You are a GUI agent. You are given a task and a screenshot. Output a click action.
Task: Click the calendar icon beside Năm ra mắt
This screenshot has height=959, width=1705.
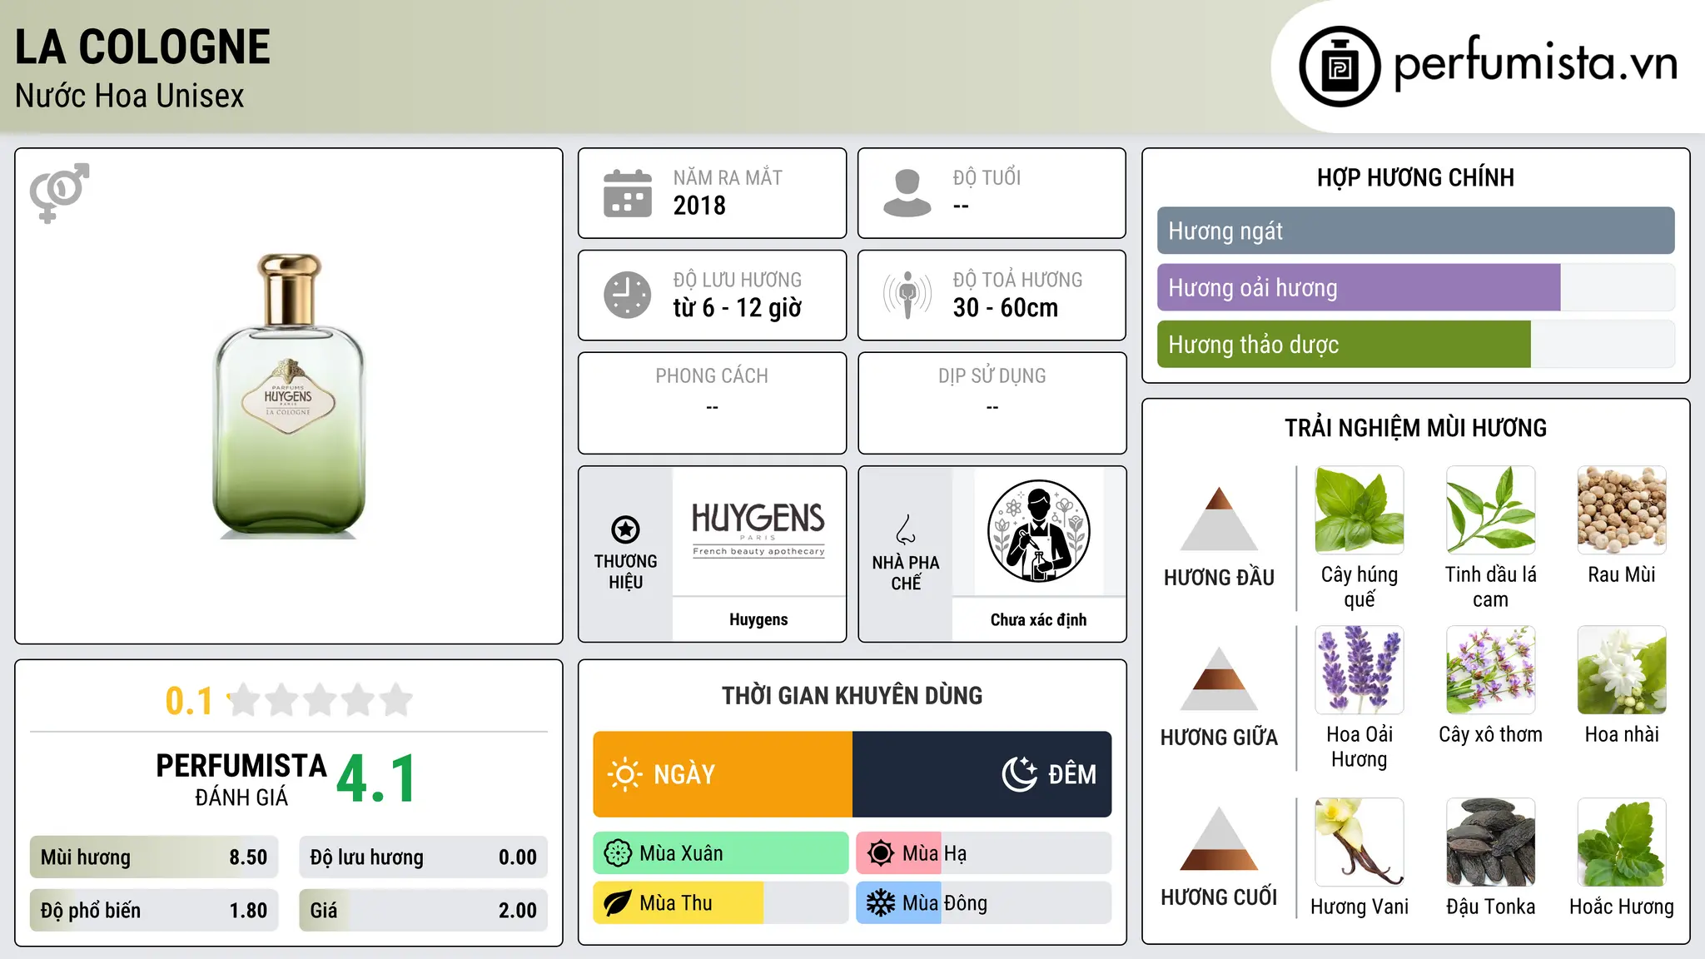628,193
